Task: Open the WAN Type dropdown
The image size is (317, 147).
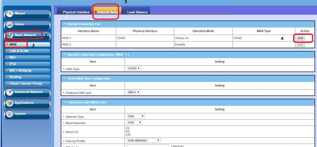Action: pyautogui.click(x=134, y=68)
